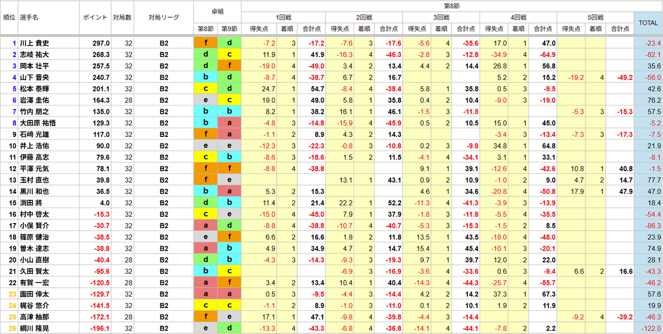Select player name 小俣 賢介
This screenshot has height=334, width=663.
(34, 226)
